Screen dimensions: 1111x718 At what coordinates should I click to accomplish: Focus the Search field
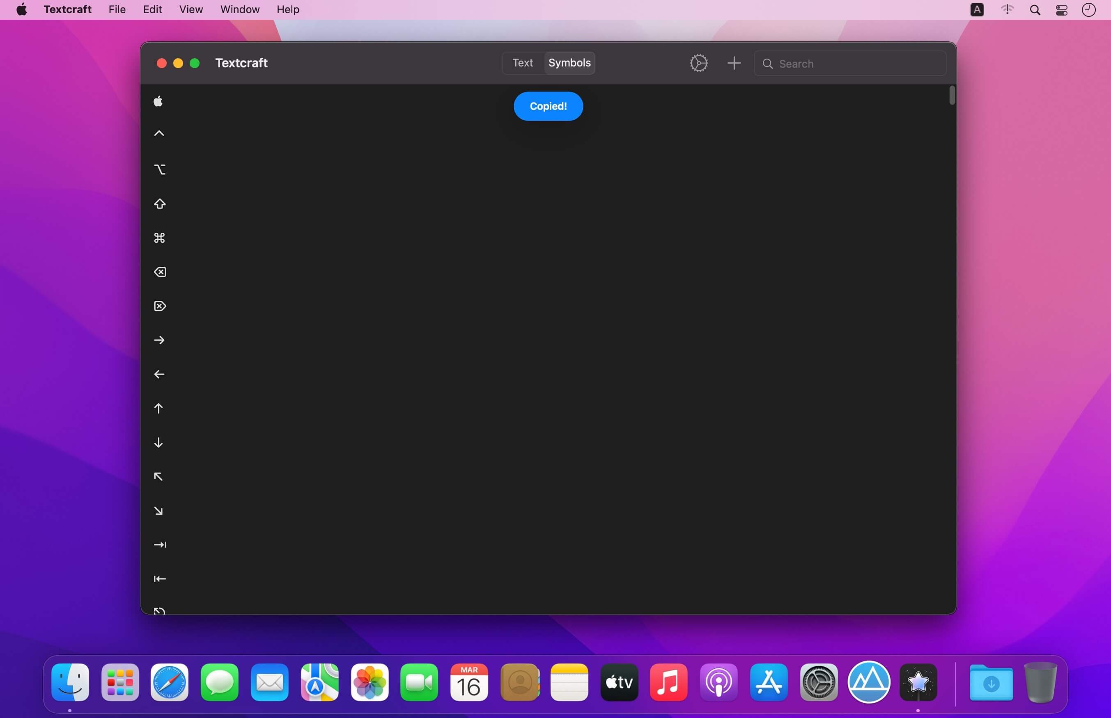(850, 64)
